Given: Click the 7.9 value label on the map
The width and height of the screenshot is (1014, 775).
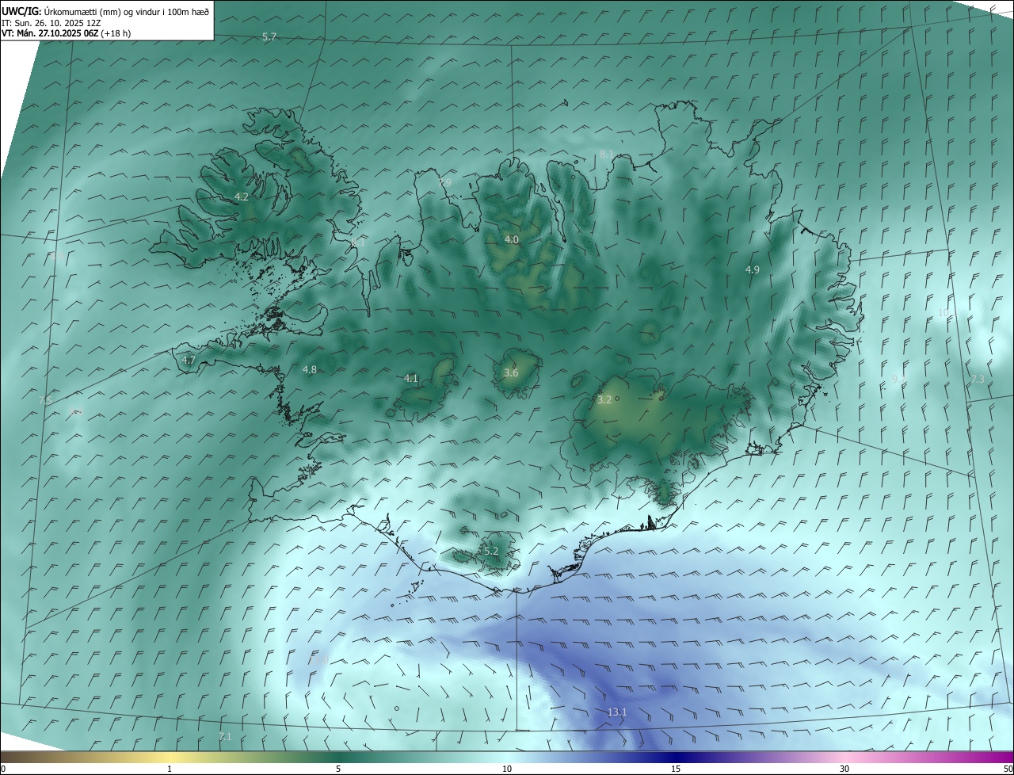Looking at the screenshot, I should click(x=444, y=182).
